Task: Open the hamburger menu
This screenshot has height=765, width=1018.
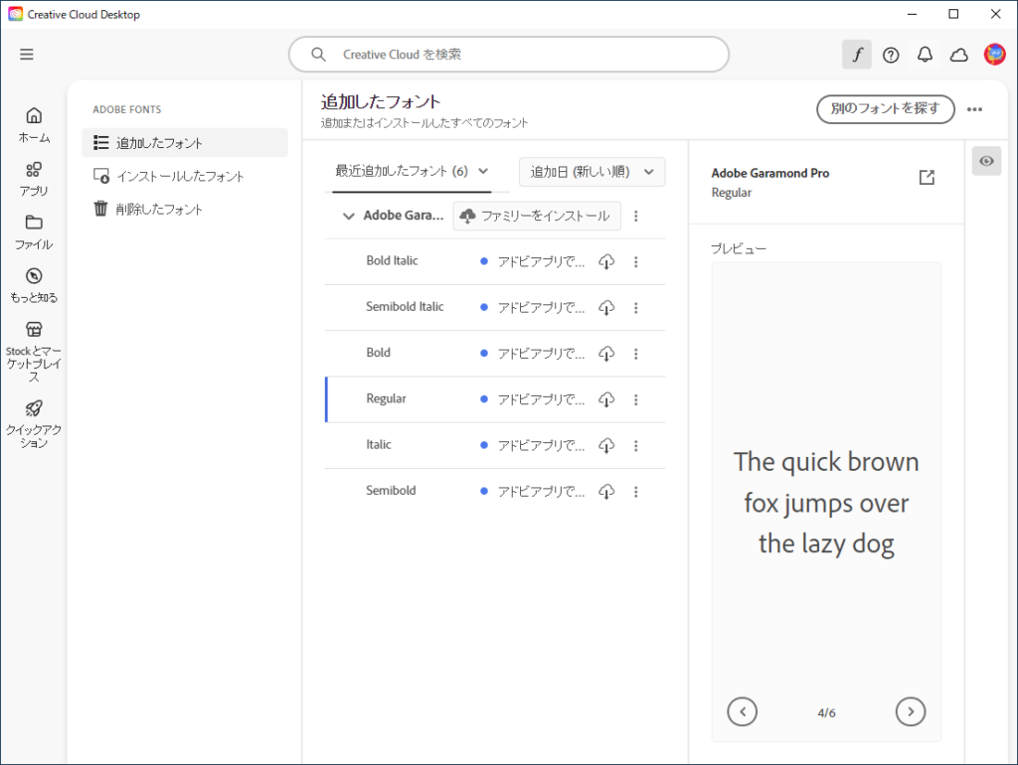Action: point(27,55)
